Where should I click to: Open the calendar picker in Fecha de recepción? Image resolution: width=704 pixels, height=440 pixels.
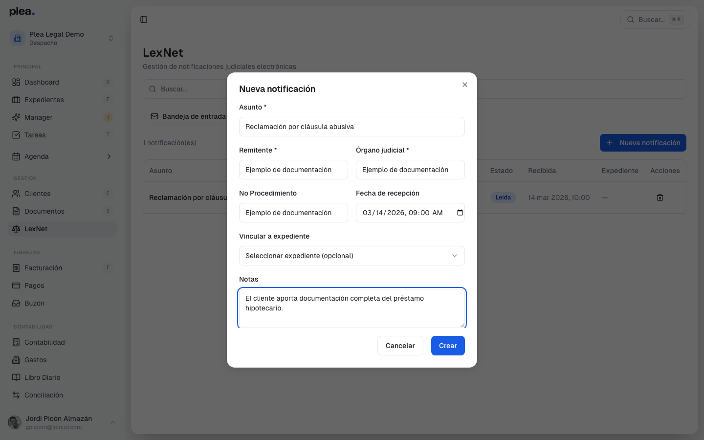[x=460, y=213]
